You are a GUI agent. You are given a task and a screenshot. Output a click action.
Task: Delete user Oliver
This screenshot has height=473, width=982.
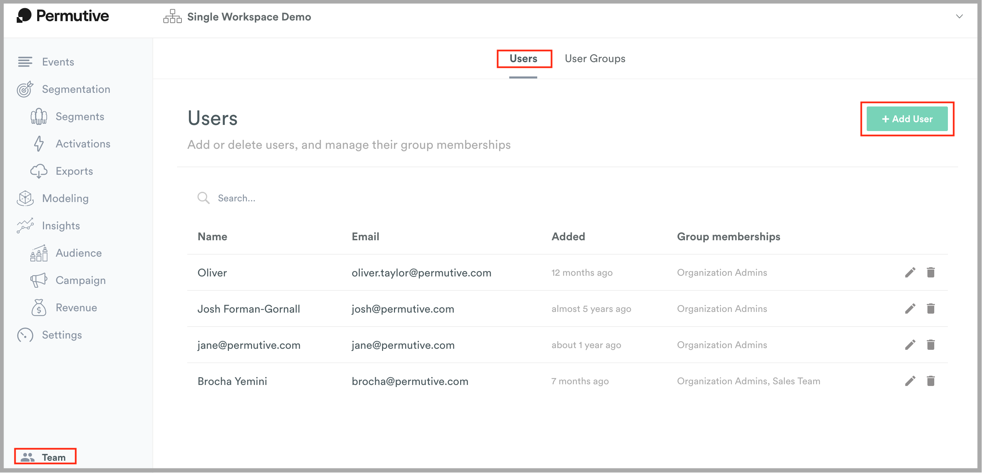[x=930, y=272]
